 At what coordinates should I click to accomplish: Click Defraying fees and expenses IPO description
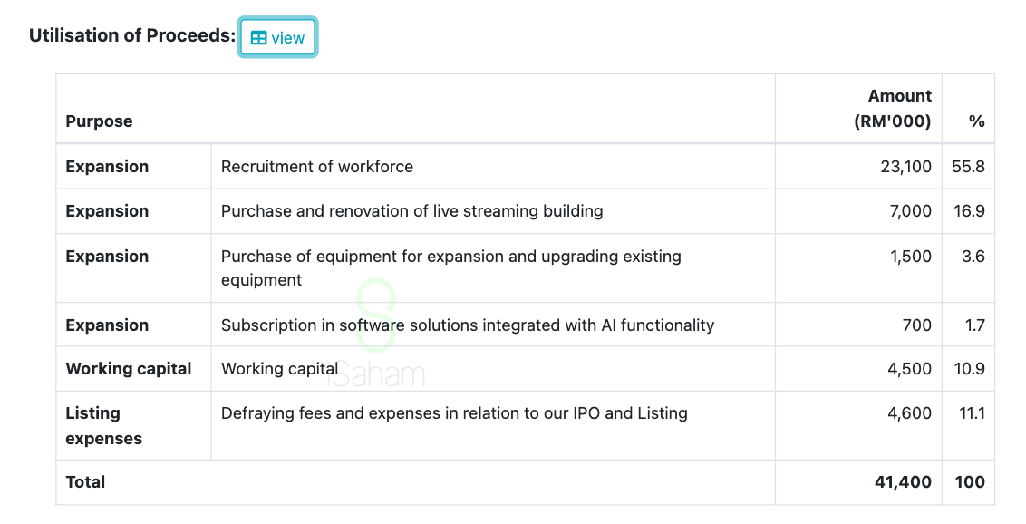click(454, 413)
